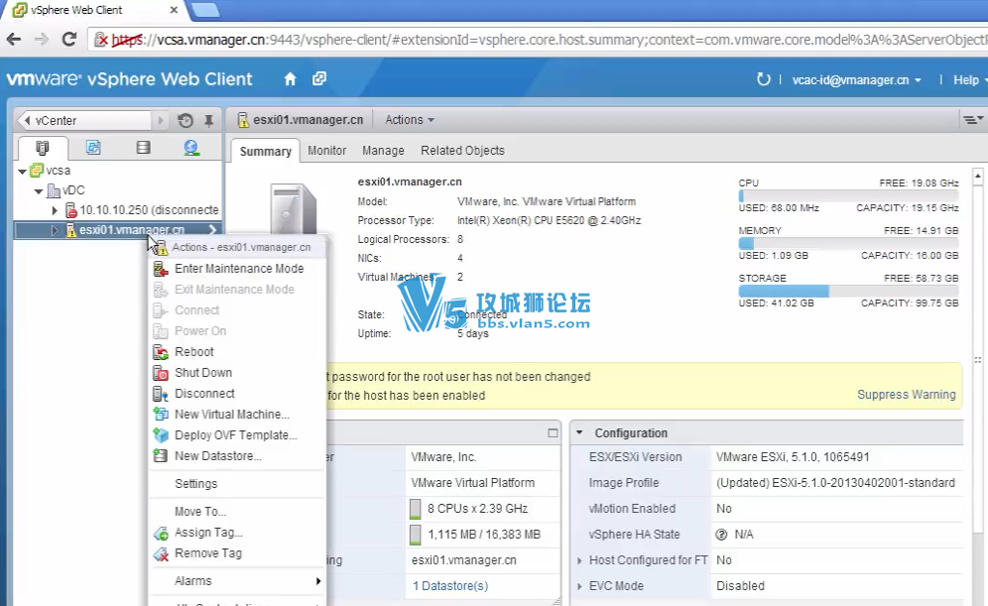Viewport: 988px width, 606px height.
Task: Switch to the Hosts and Clusters inventory tab
Action: [x=43, y=148]
